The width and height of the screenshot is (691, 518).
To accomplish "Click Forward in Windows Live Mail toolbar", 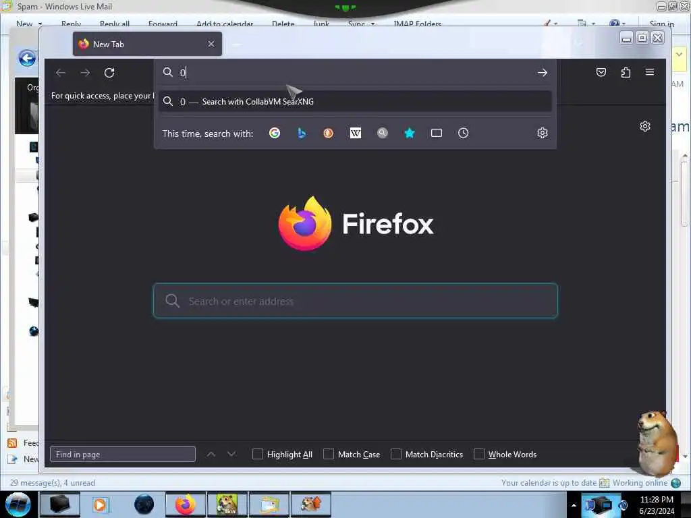I will point(163,24).
